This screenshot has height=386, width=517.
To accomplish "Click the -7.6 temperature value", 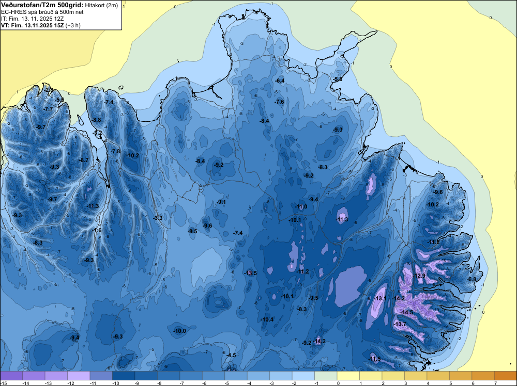I will tap(279, 102).
